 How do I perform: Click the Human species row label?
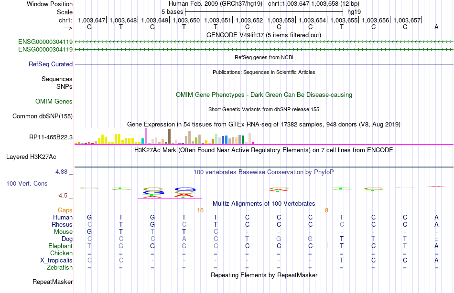pyautogui.click(x=63, y=218)
